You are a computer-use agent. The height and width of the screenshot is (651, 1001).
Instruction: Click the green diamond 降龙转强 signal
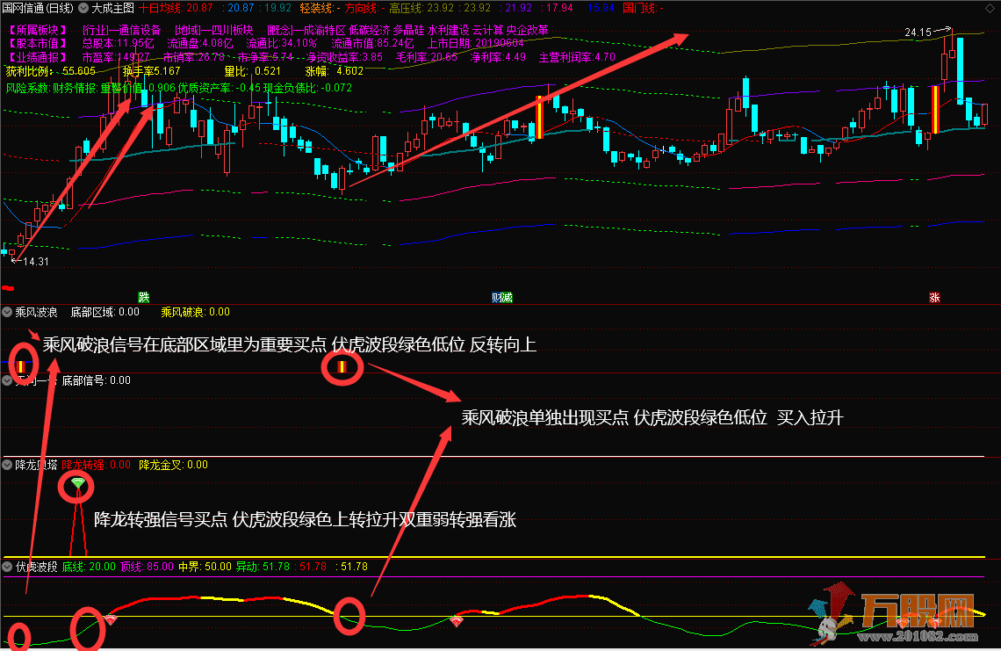tap(77, 483)
